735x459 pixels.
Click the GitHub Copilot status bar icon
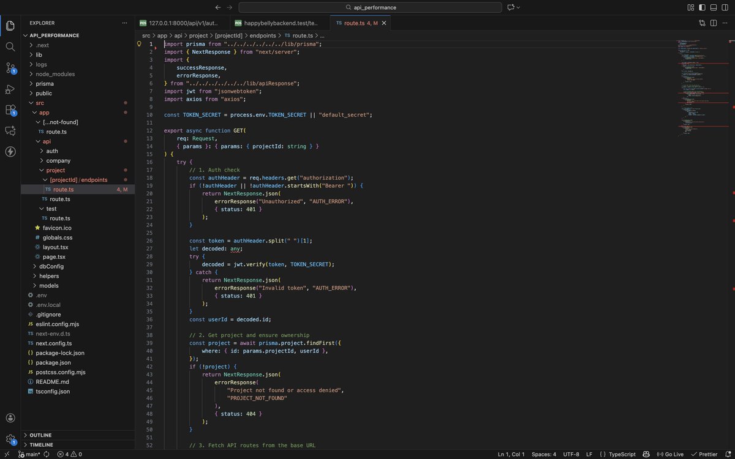[x=646, y=454]
